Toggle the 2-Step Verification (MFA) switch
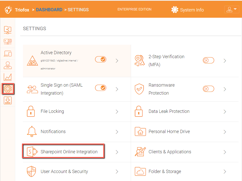This screenshot has width=242, height=181. click(x=209, y=60)
